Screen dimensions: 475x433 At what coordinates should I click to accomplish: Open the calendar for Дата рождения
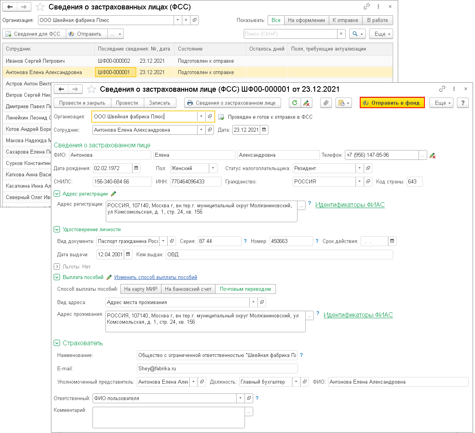(136, 168)
